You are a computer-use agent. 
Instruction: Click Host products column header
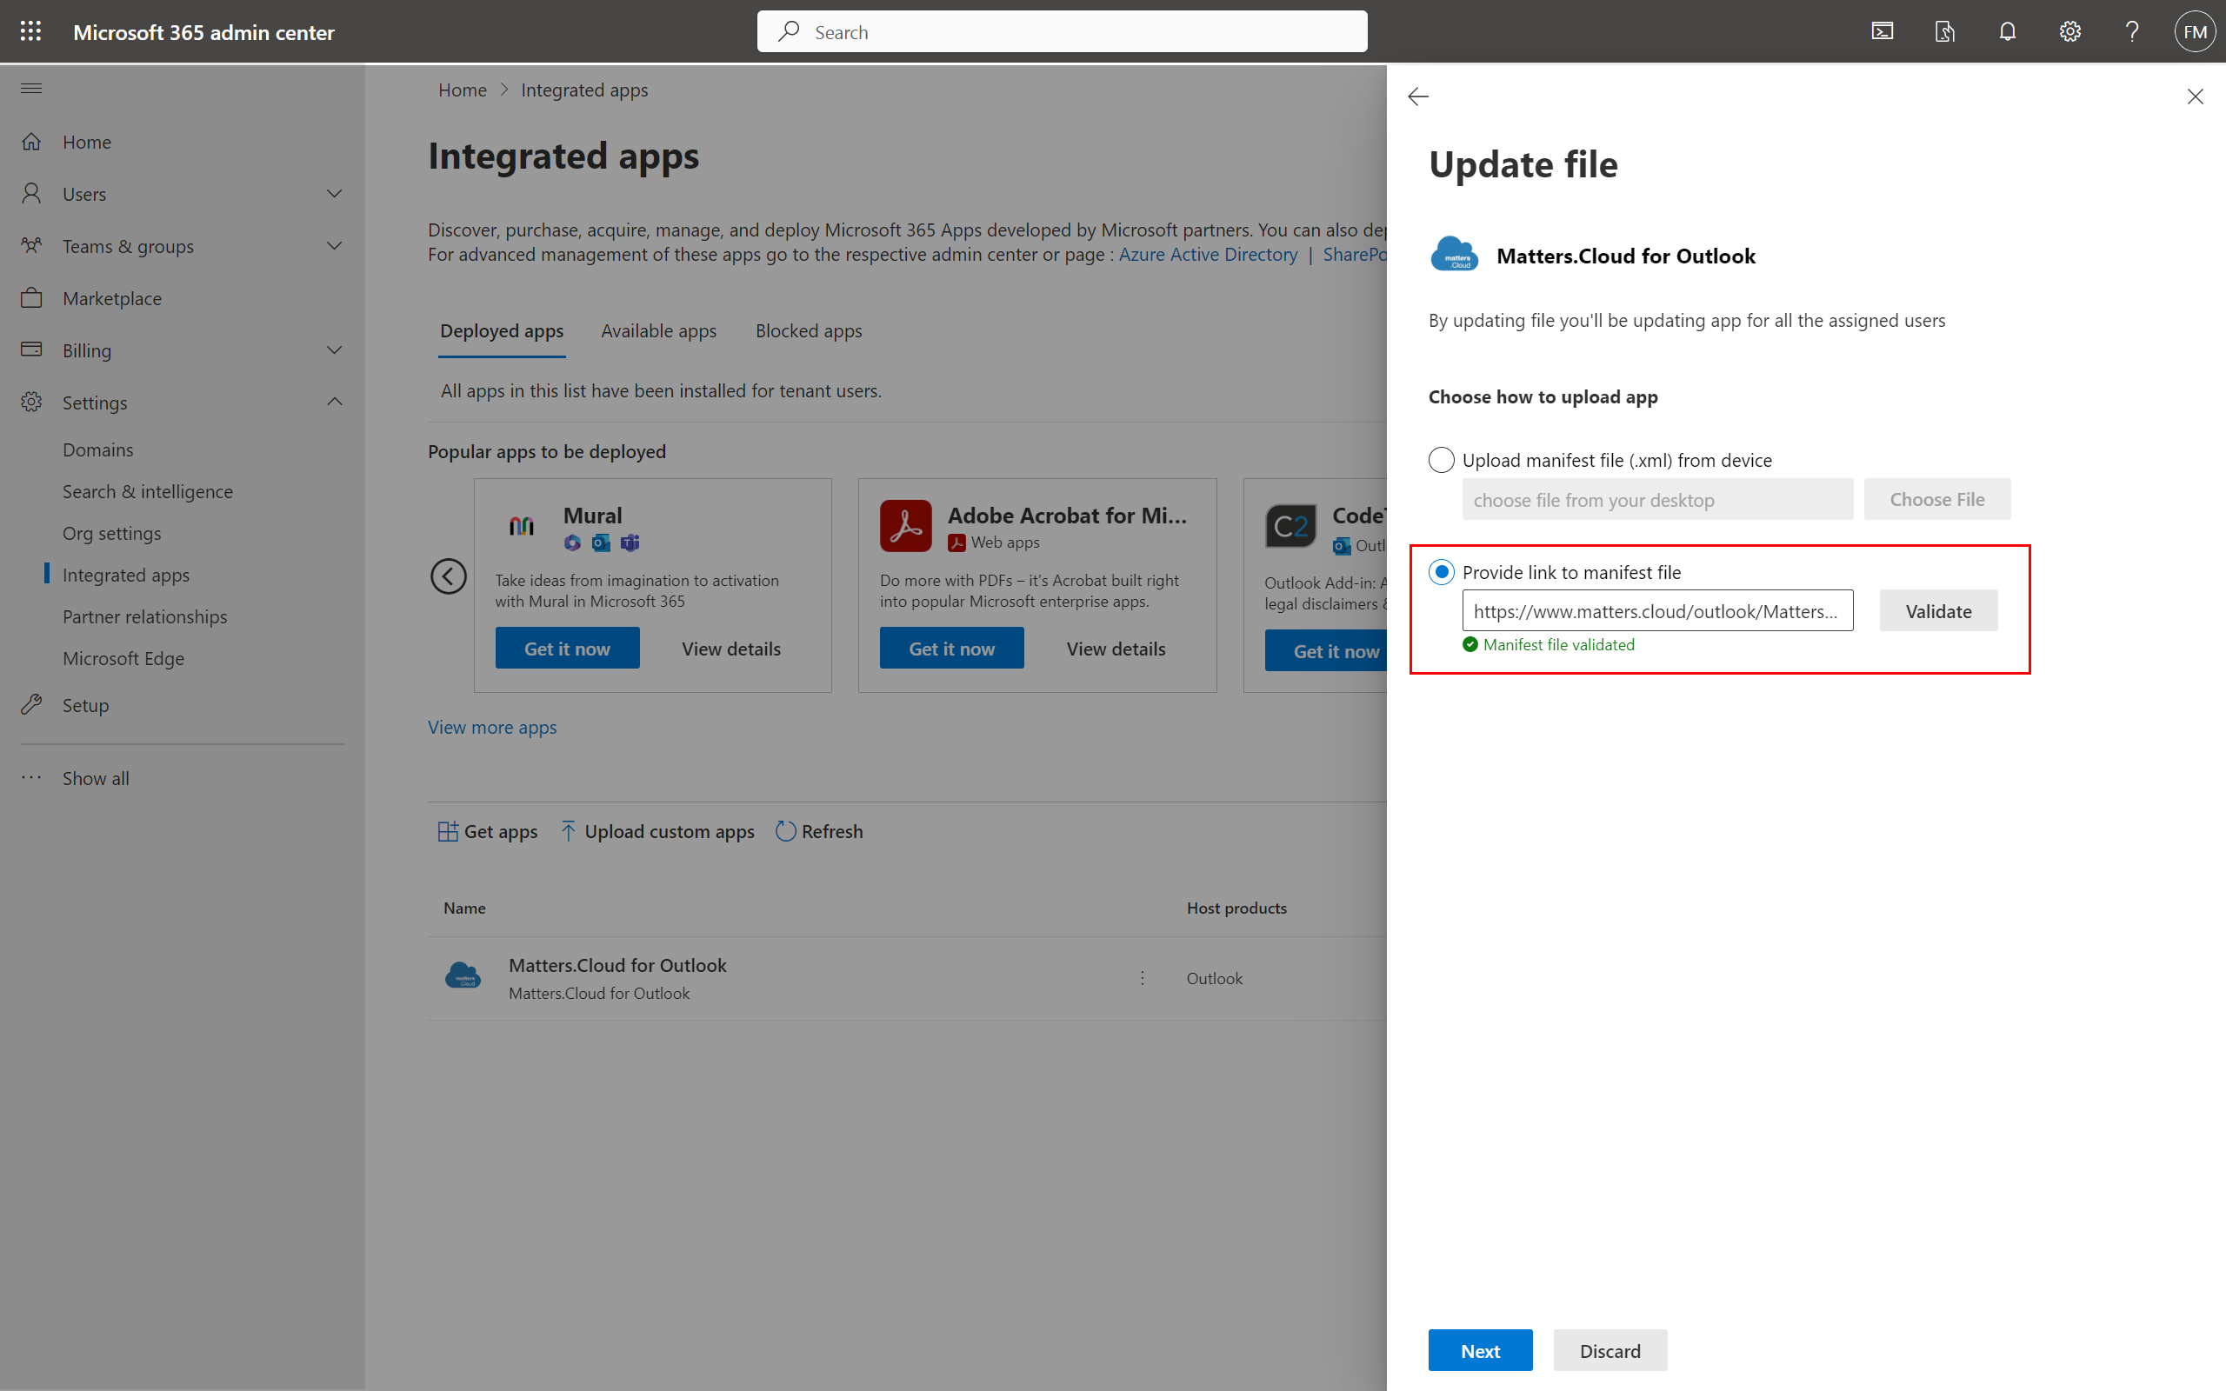(x=1236, y=907)
